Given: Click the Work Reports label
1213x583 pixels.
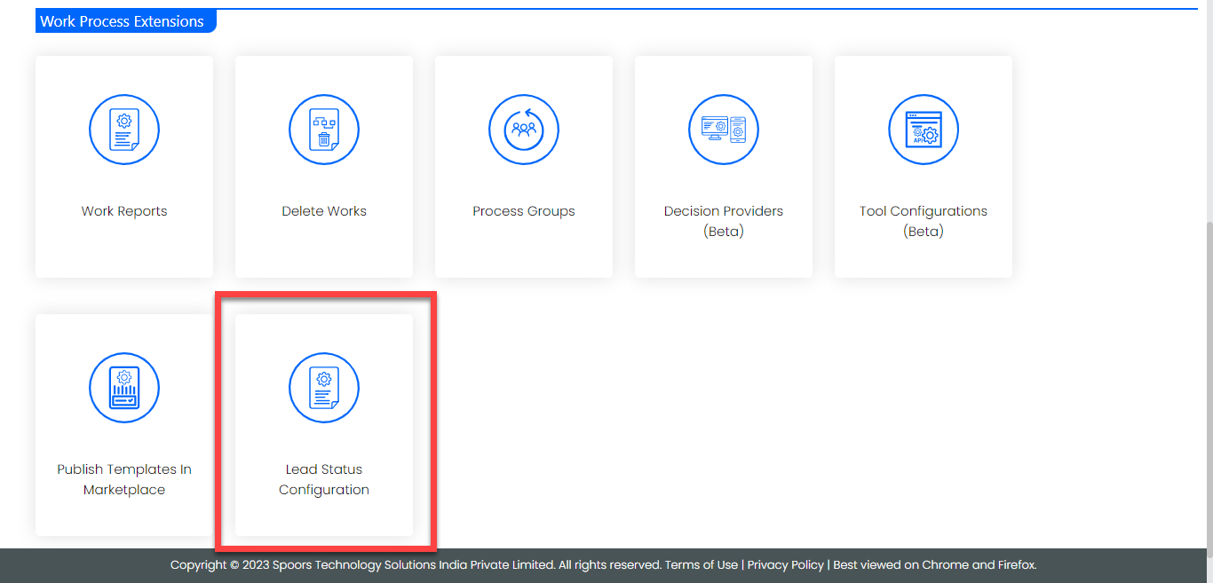Looking at the screenshot, I should [x=124, y=211].
